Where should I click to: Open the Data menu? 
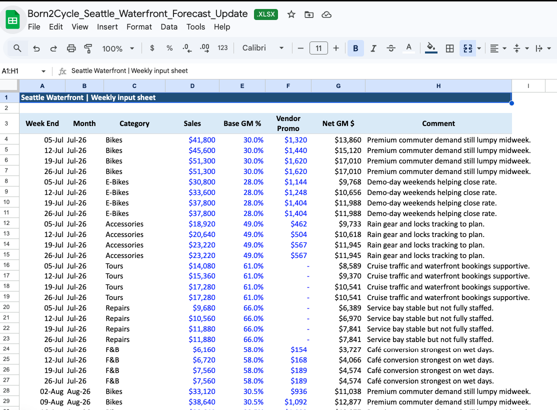(x=169, y=27)
